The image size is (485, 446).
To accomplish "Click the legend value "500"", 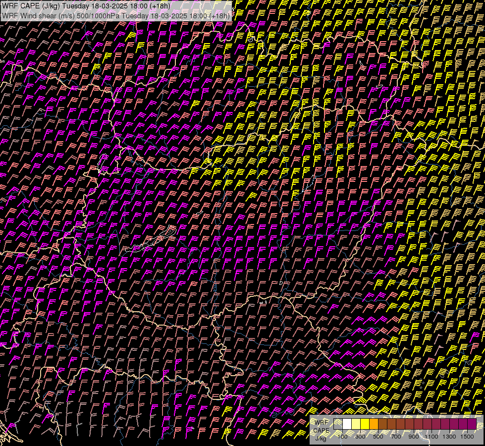I will pyautogui.click(x=378, y=437).
